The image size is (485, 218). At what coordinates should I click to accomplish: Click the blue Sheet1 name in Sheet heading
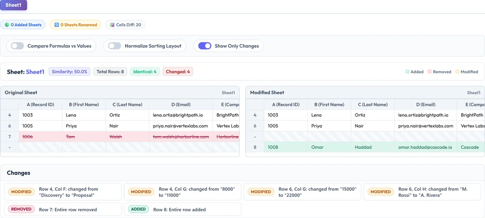35,72
